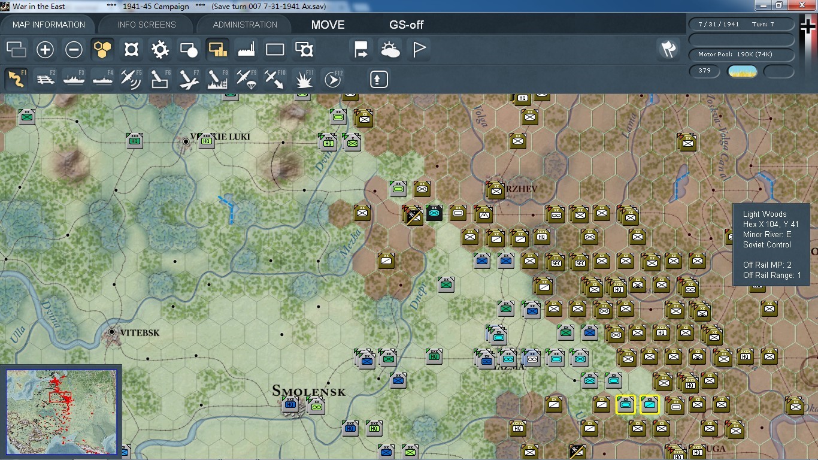Screen dimensions: 818x460
Task: Select the German HQ unit at Smolensk
Action: point(291,405)
